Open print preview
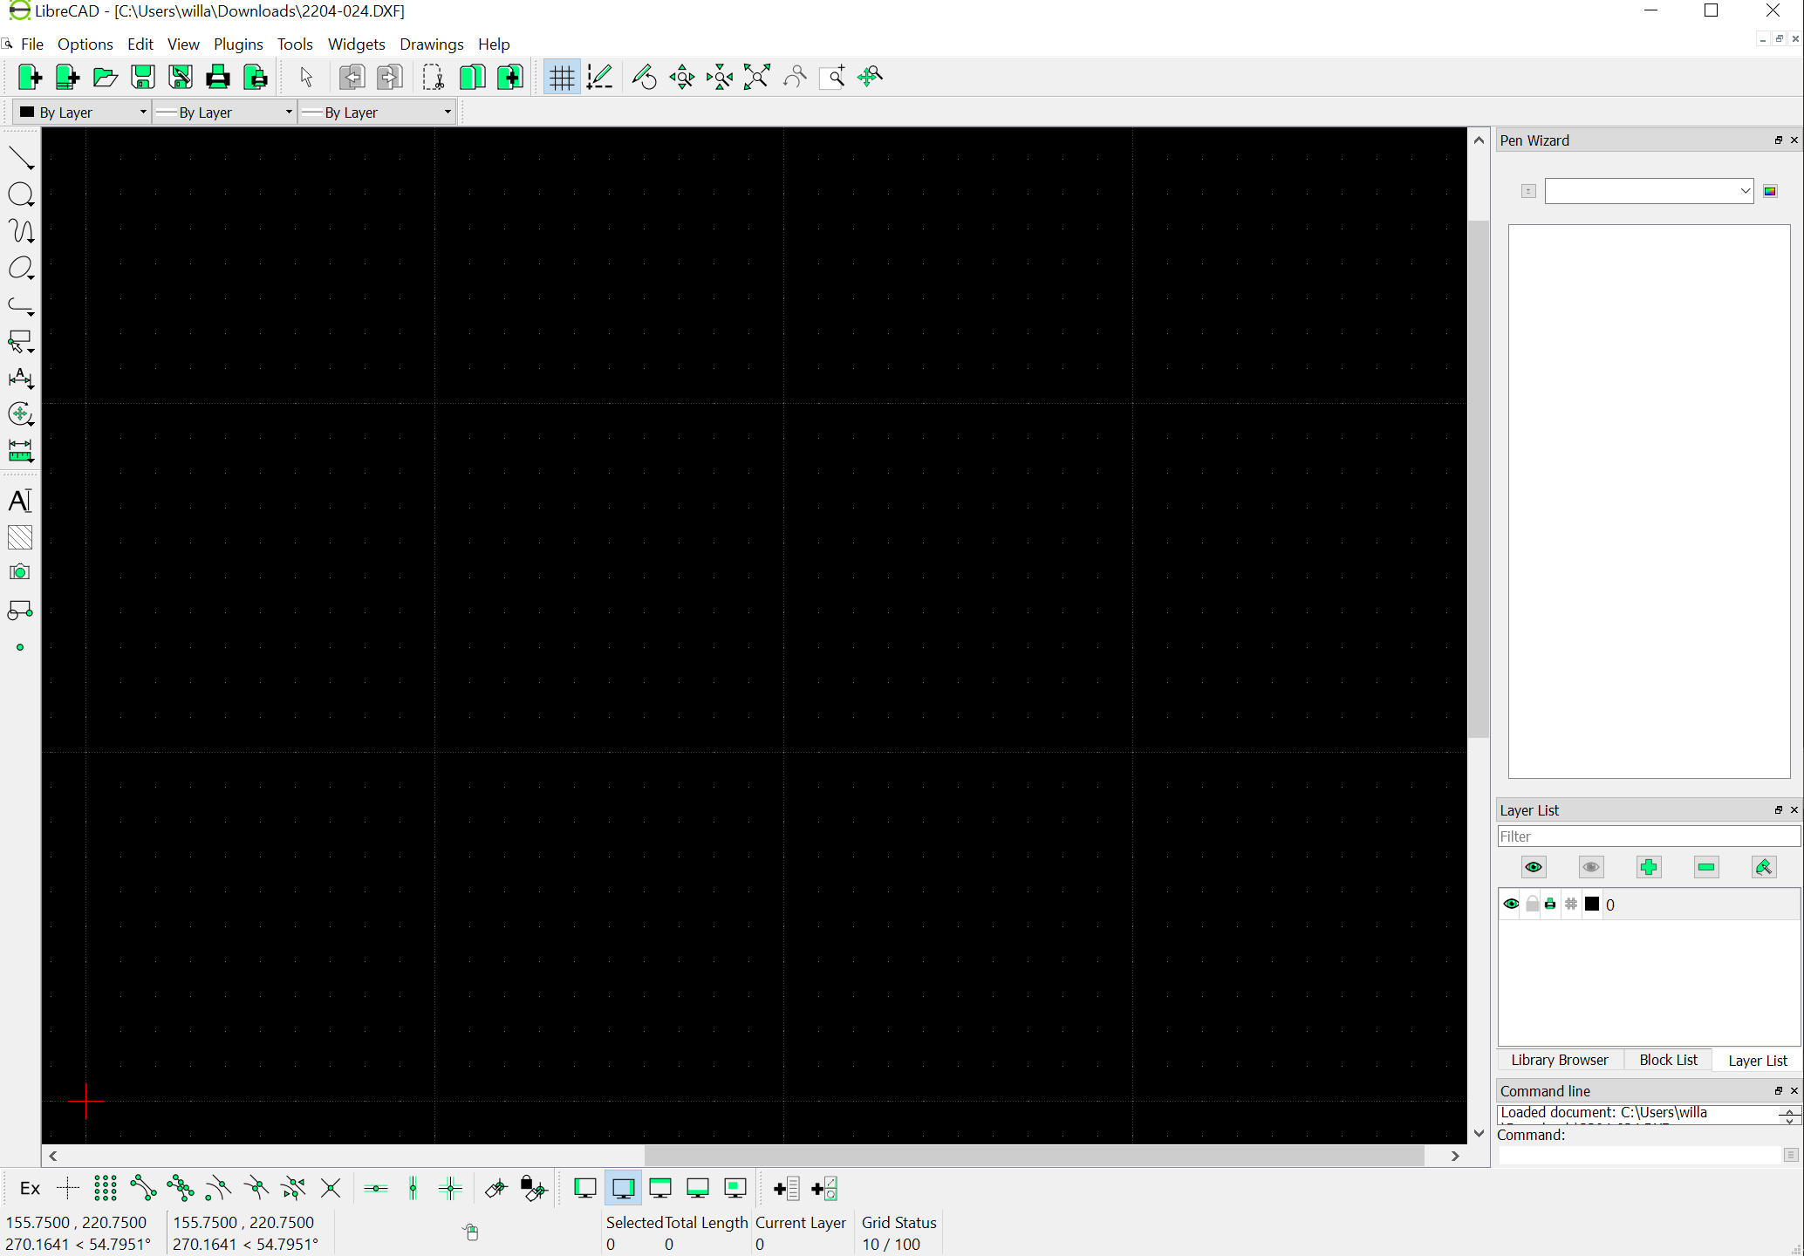This screenshot has height=1256, width=1804. pyautogui.click(x=256, y=78)
